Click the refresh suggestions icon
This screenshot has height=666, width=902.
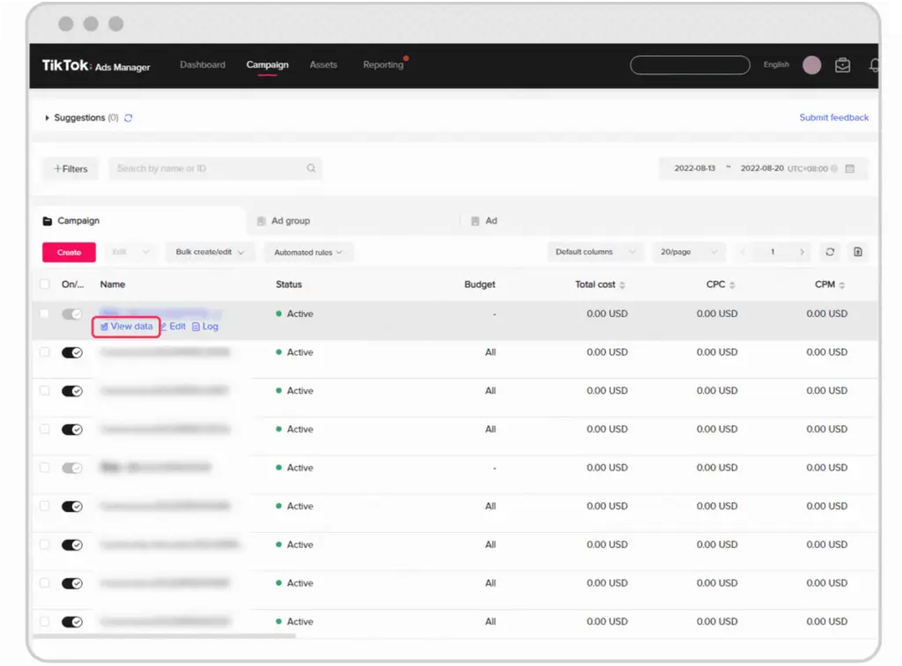(x=129, y=118)
